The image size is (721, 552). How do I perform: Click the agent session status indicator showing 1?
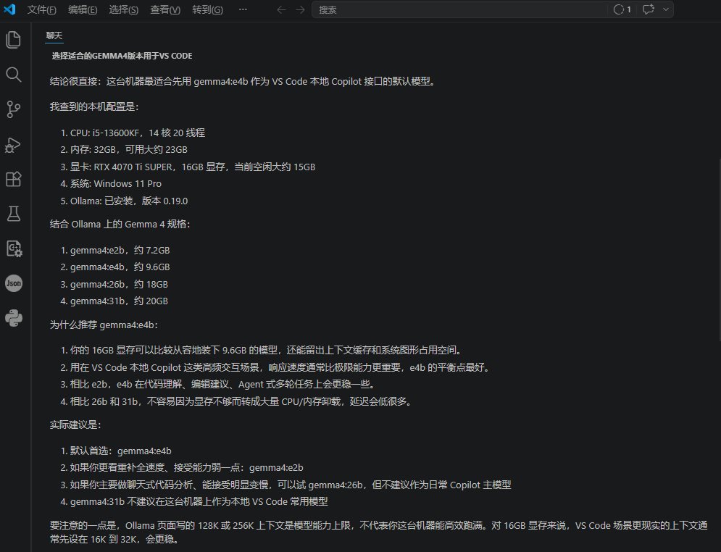coord(622,9)
